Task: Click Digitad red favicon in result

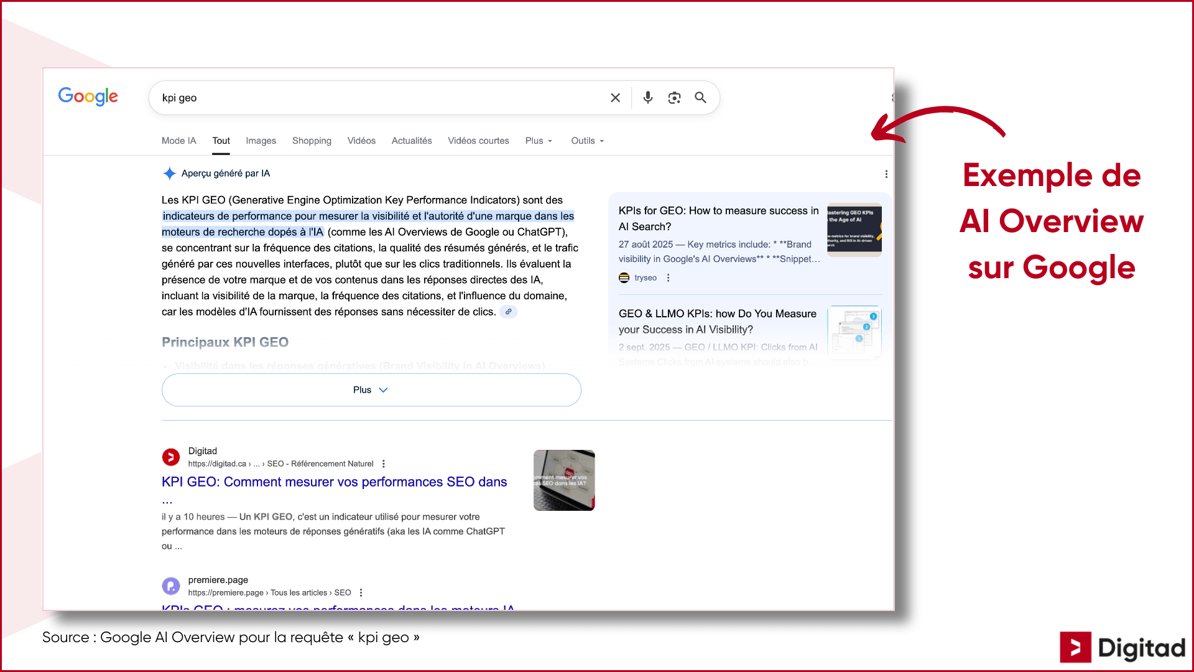Action: (171, 457)
